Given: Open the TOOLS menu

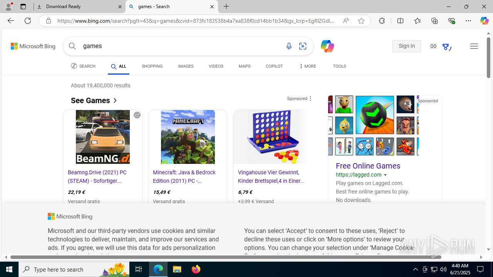Looking at the screenshot, I should pyautogui.click(x=339, y=66).
